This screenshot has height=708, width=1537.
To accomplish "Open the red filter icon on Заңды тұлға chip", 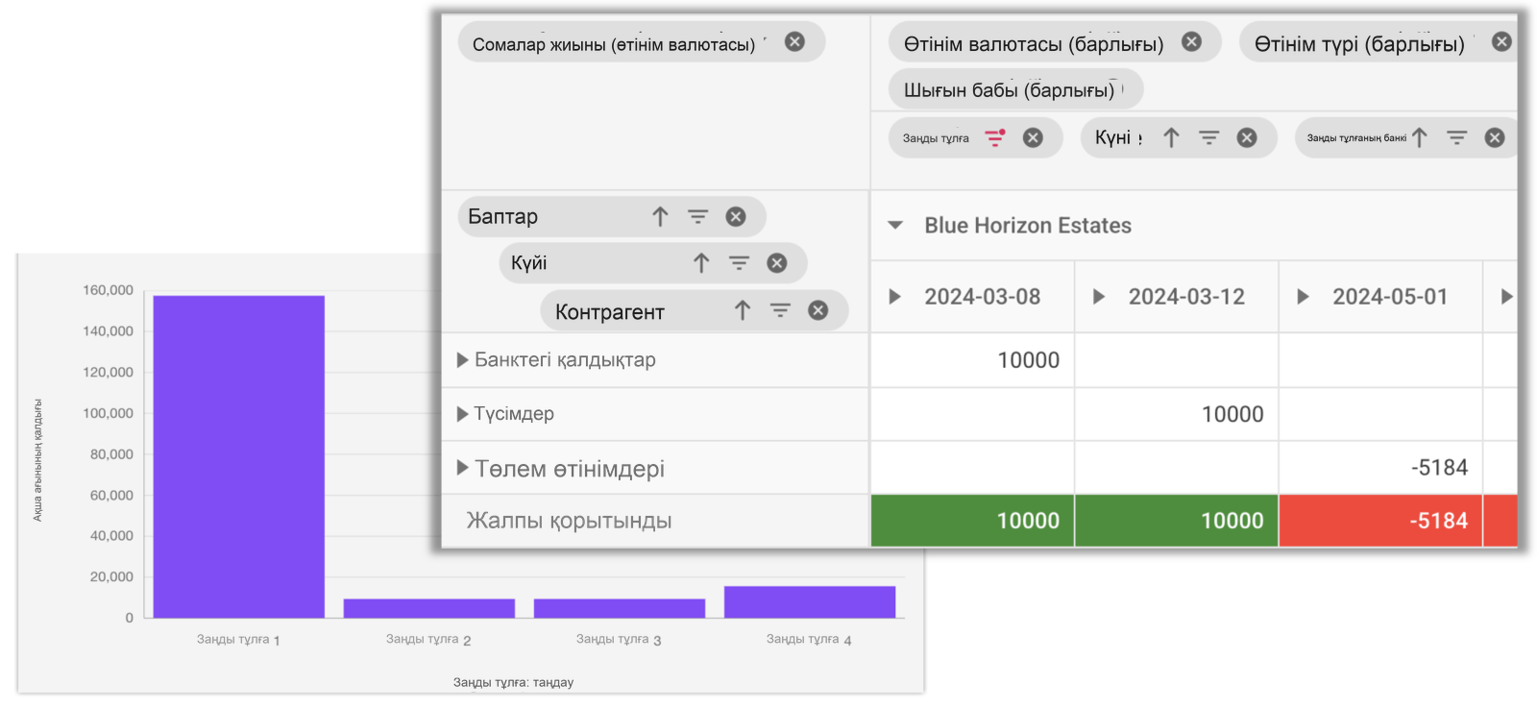I will coord(996,137).
